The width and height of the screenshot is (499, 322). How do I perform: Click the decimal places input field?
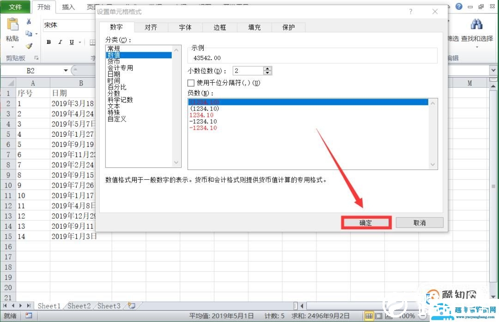coord(248,71)
